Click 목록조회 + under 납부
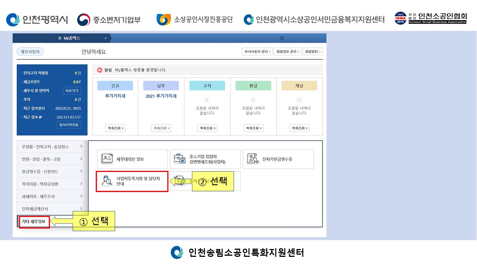The height and width of the screenshot is (268, 477). [161, 128]
